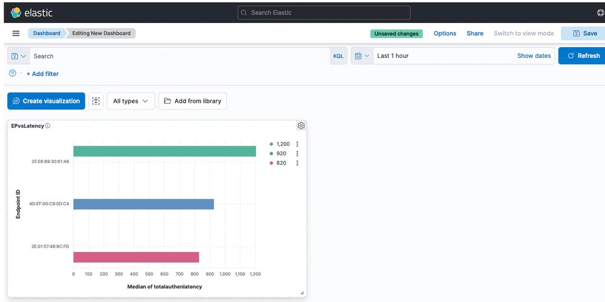This screenshot has width=605, height=302.
Task: Click axis label 4D:EF:00:C9:0D:C4
Action: point(50,204)
